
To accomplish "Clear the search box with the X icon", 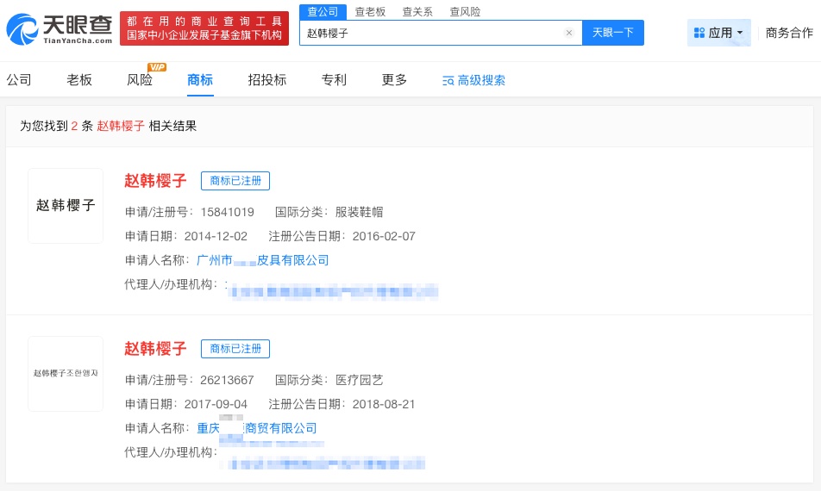I will (569, 33).
